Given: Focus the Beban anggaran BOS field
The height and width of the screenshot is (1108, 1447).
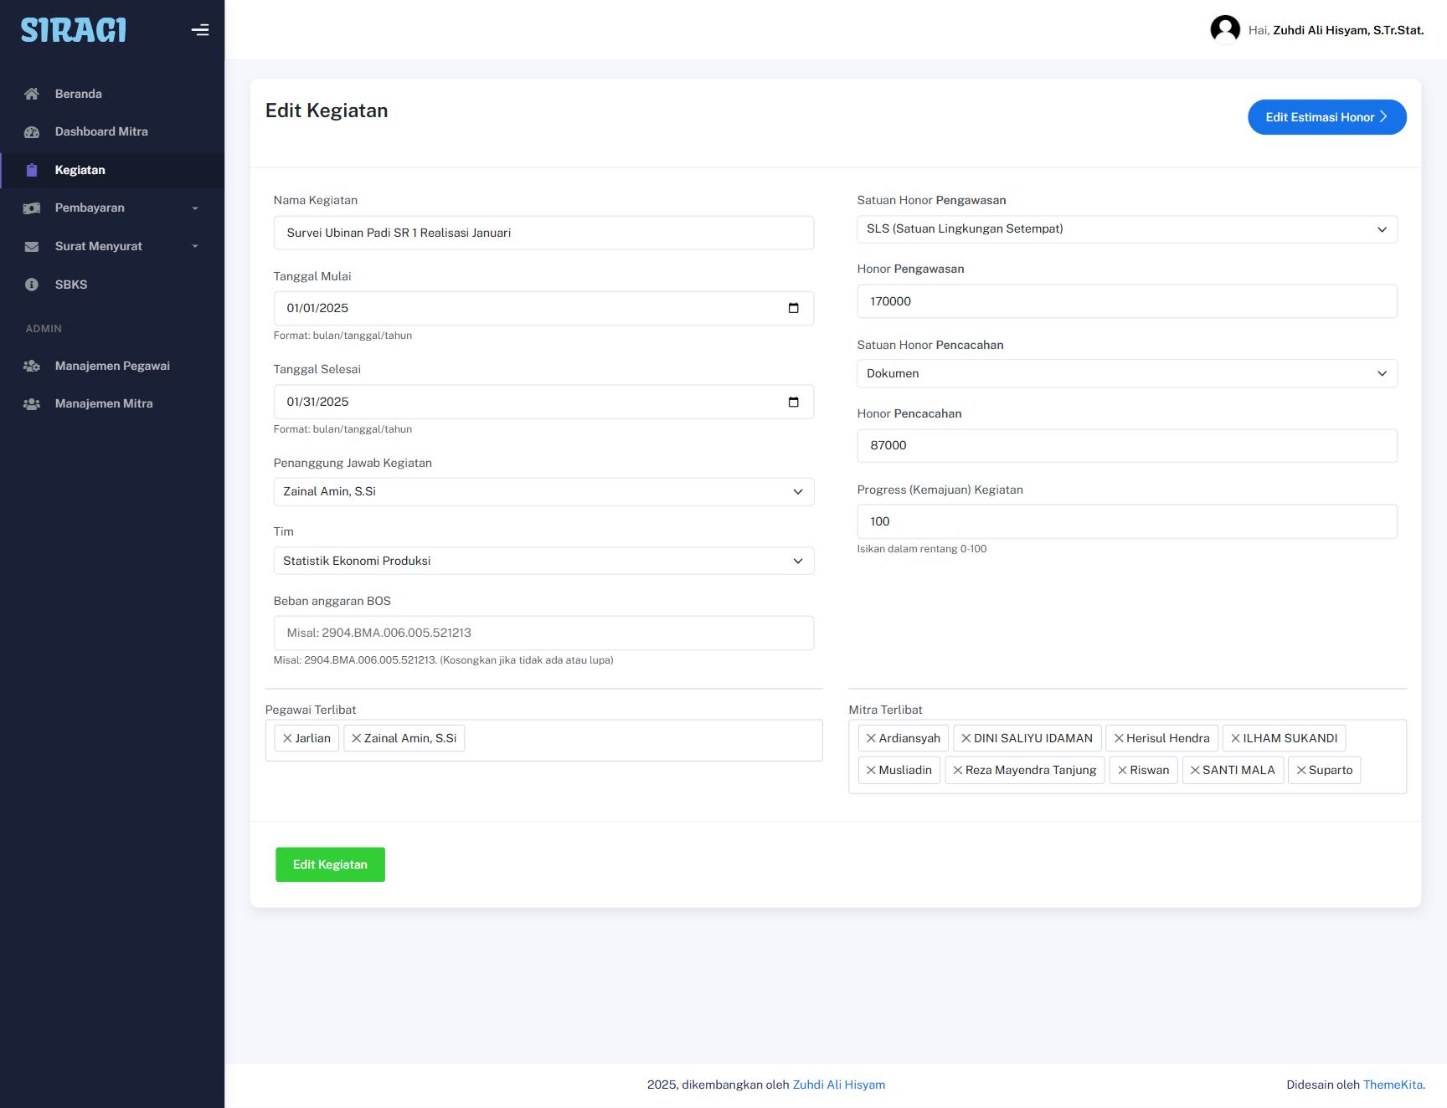Looking at the screenshot, I should (x=543, y=633).
